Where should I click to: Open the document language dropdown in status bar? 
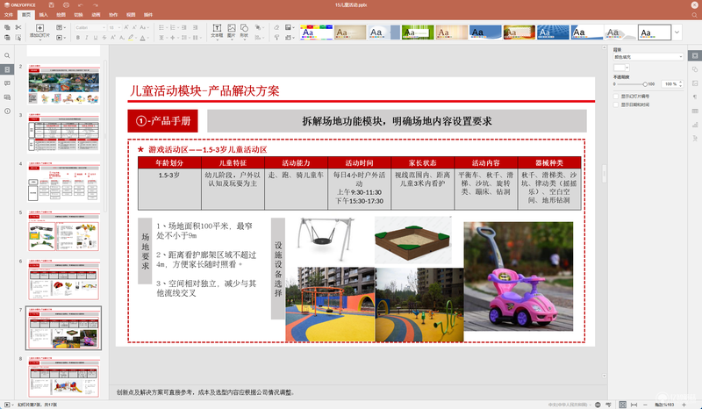click(569, 405)
